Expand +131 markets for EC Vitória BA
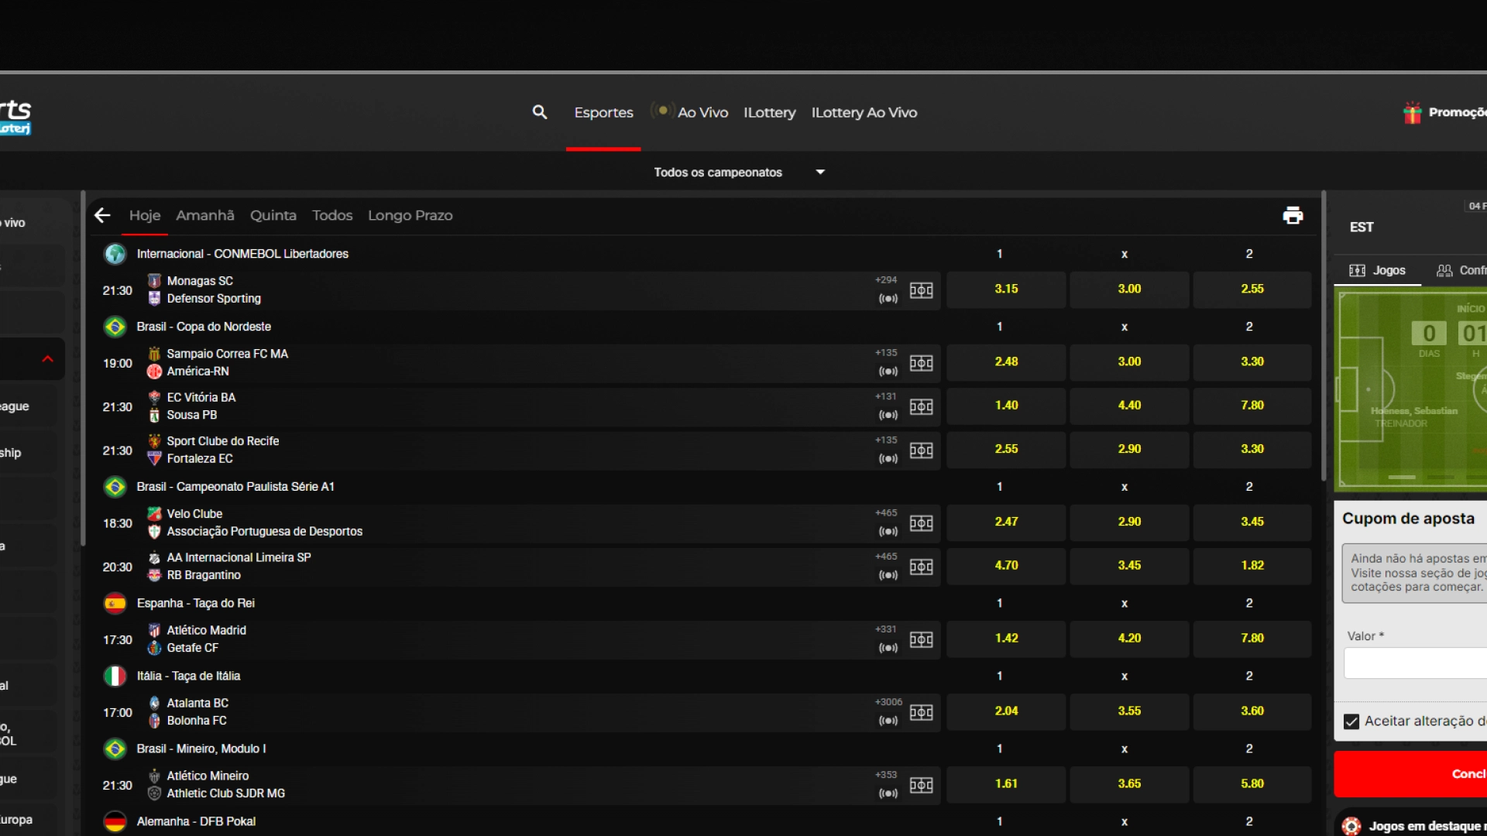1487x836 pixels. 886,396
